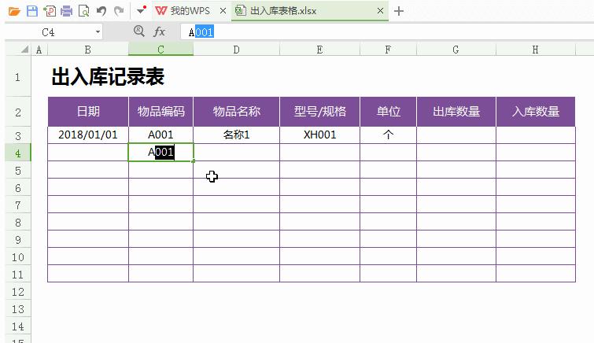Click the 日期 header cell

88,112
